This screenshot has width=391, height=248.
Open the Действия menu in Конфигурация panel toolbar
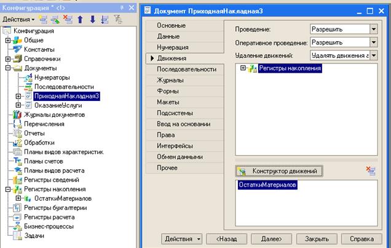click(x=18, y=20)
